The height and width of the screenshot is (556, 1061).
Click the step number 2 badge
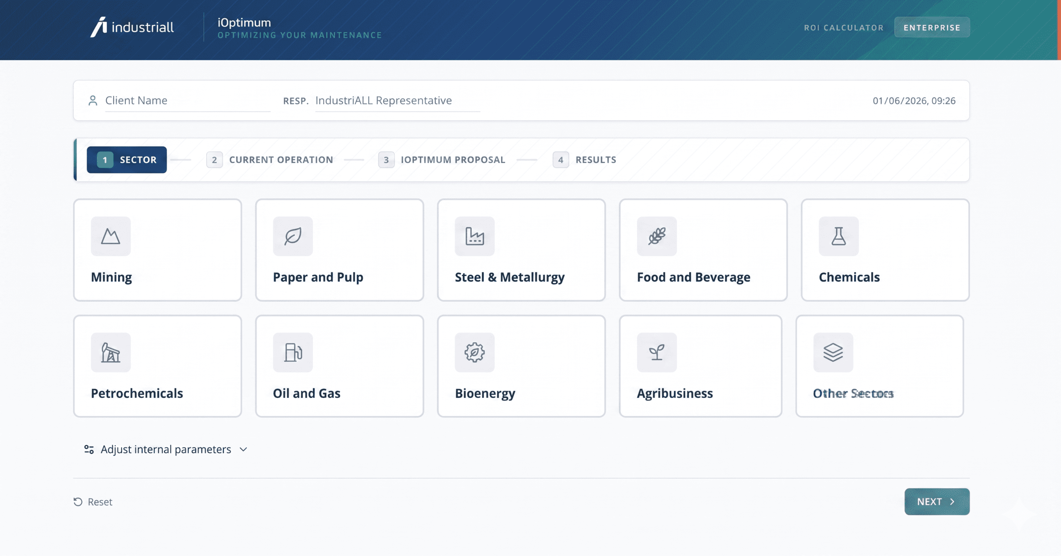(214, 160)
